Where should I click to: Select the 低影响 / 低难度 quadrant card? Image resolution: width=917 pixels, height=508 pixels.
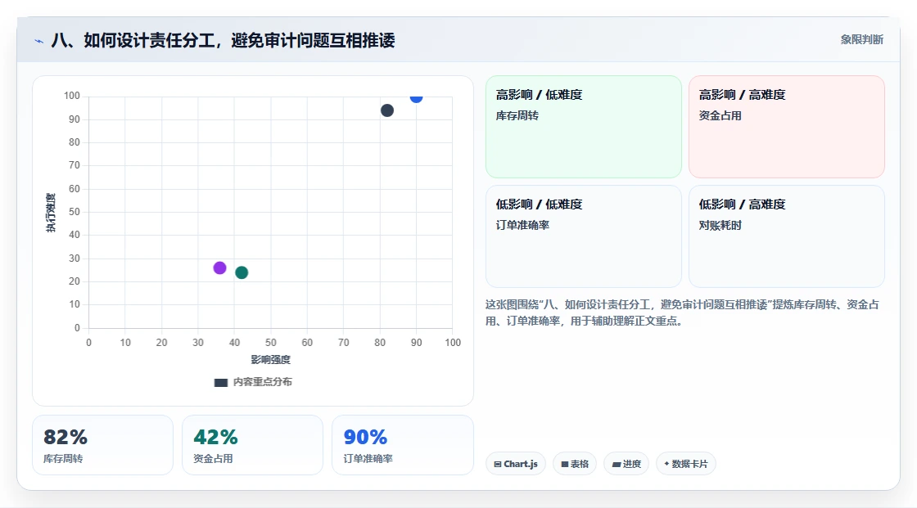584,236
